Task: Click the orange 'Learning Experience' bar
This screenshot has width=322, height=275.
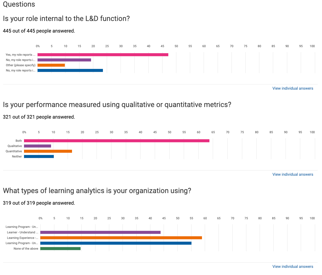Action: pyautogui.click(x=121, y=237)
